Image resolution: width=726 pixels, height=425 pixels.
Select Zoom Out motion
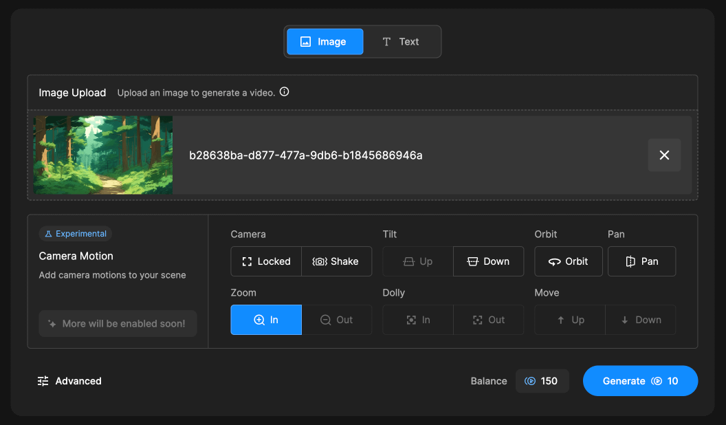tap(337, 320)
